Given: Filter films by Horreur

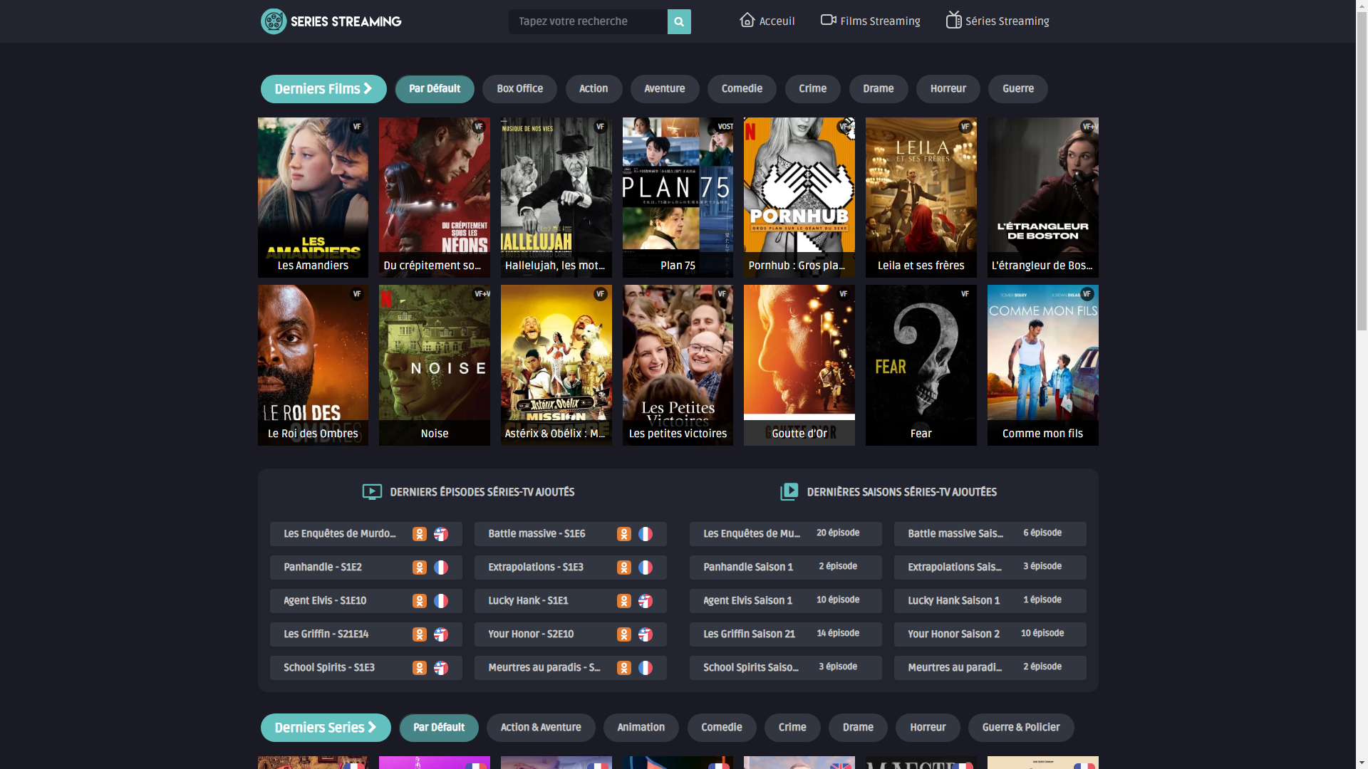Looking at the screenshot, I should [x=948, y=89].
